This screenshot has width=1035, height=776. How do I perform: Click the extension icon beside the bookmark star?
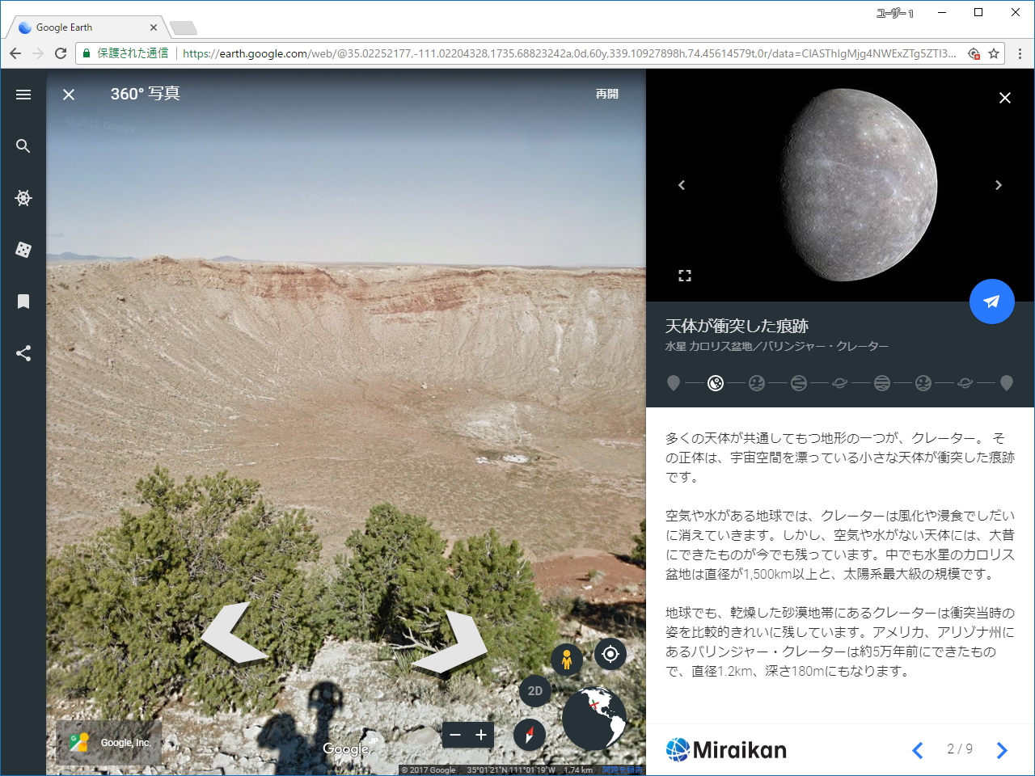[x=974, y=53]
